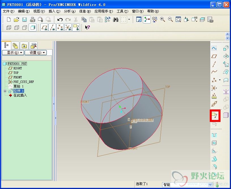The width and height of the screenshot is (231, 189).
Task: Toggle datum planes display
Action: click(44, 27)
